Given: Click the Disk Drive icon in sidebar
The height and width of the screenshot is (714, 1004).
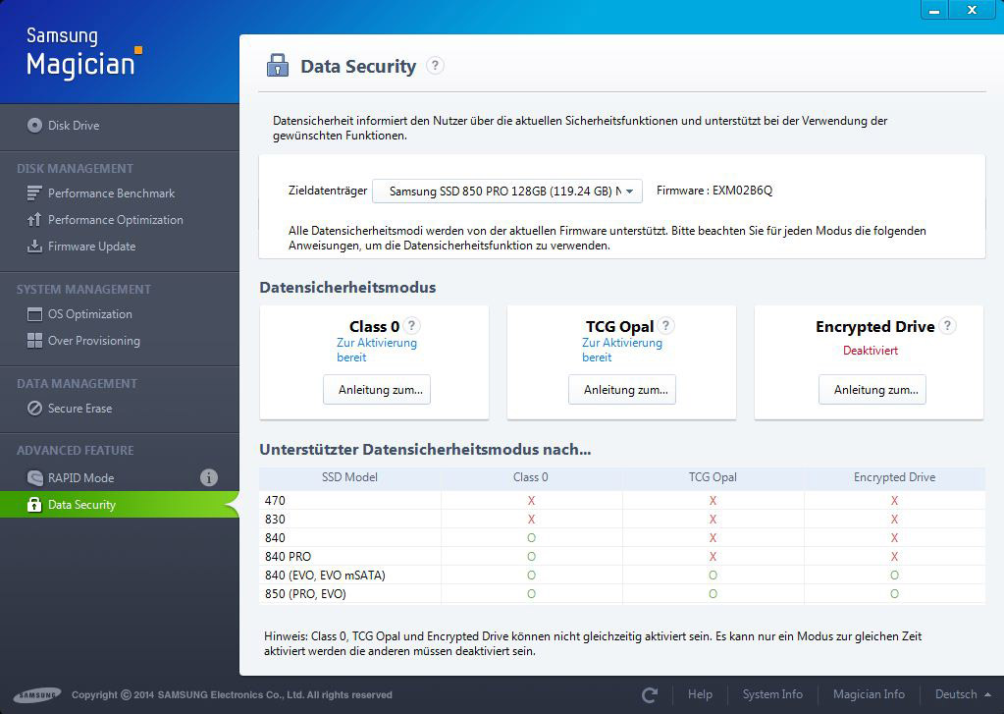Looking at the screenshot, I should [35, 126].
